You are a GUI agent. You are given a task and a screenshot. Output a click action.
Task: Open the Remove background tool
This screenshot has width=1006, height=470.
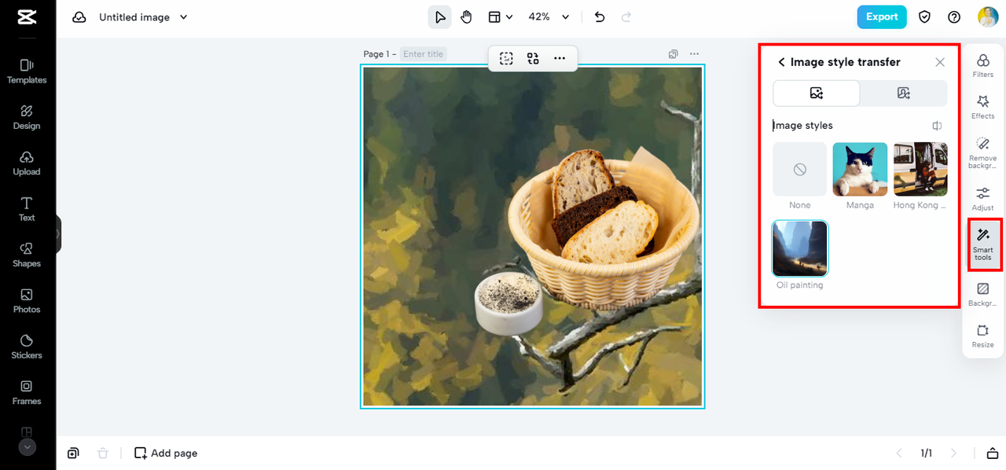tap(983, 152)
